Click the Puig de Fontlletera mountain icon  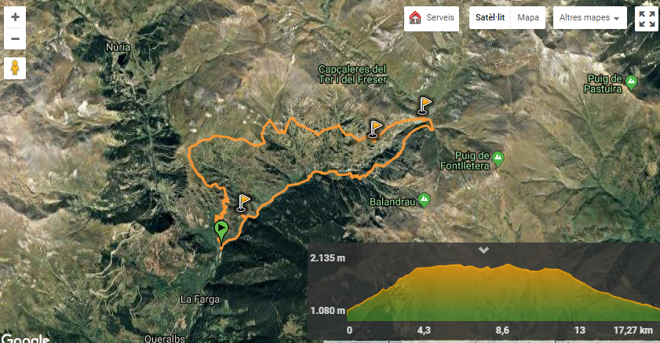pos(498,159)
